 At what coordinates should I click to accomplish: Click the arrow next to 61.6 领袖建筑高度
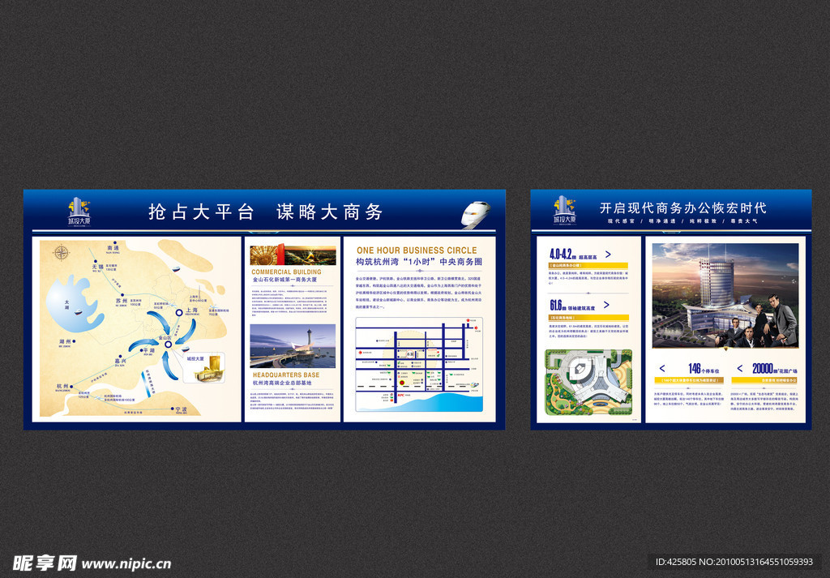click(608, 306)
